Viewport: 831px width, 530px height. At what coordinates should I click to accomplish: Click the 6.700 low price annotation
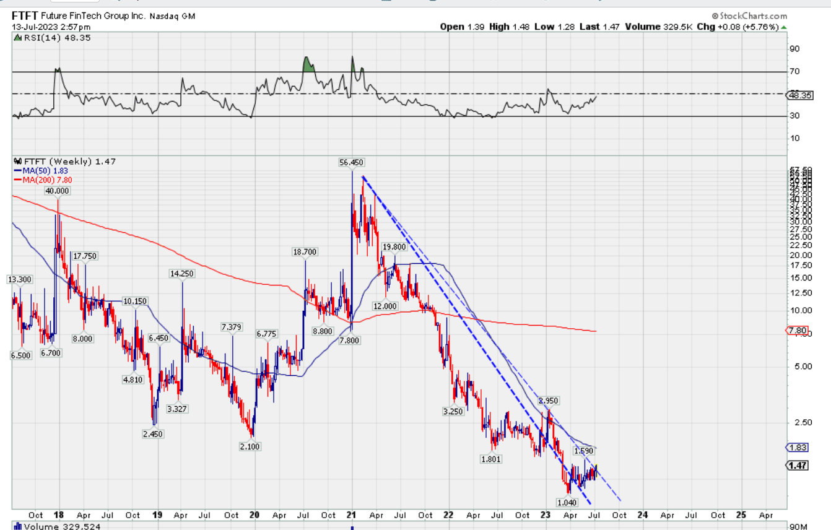point(52,352)
